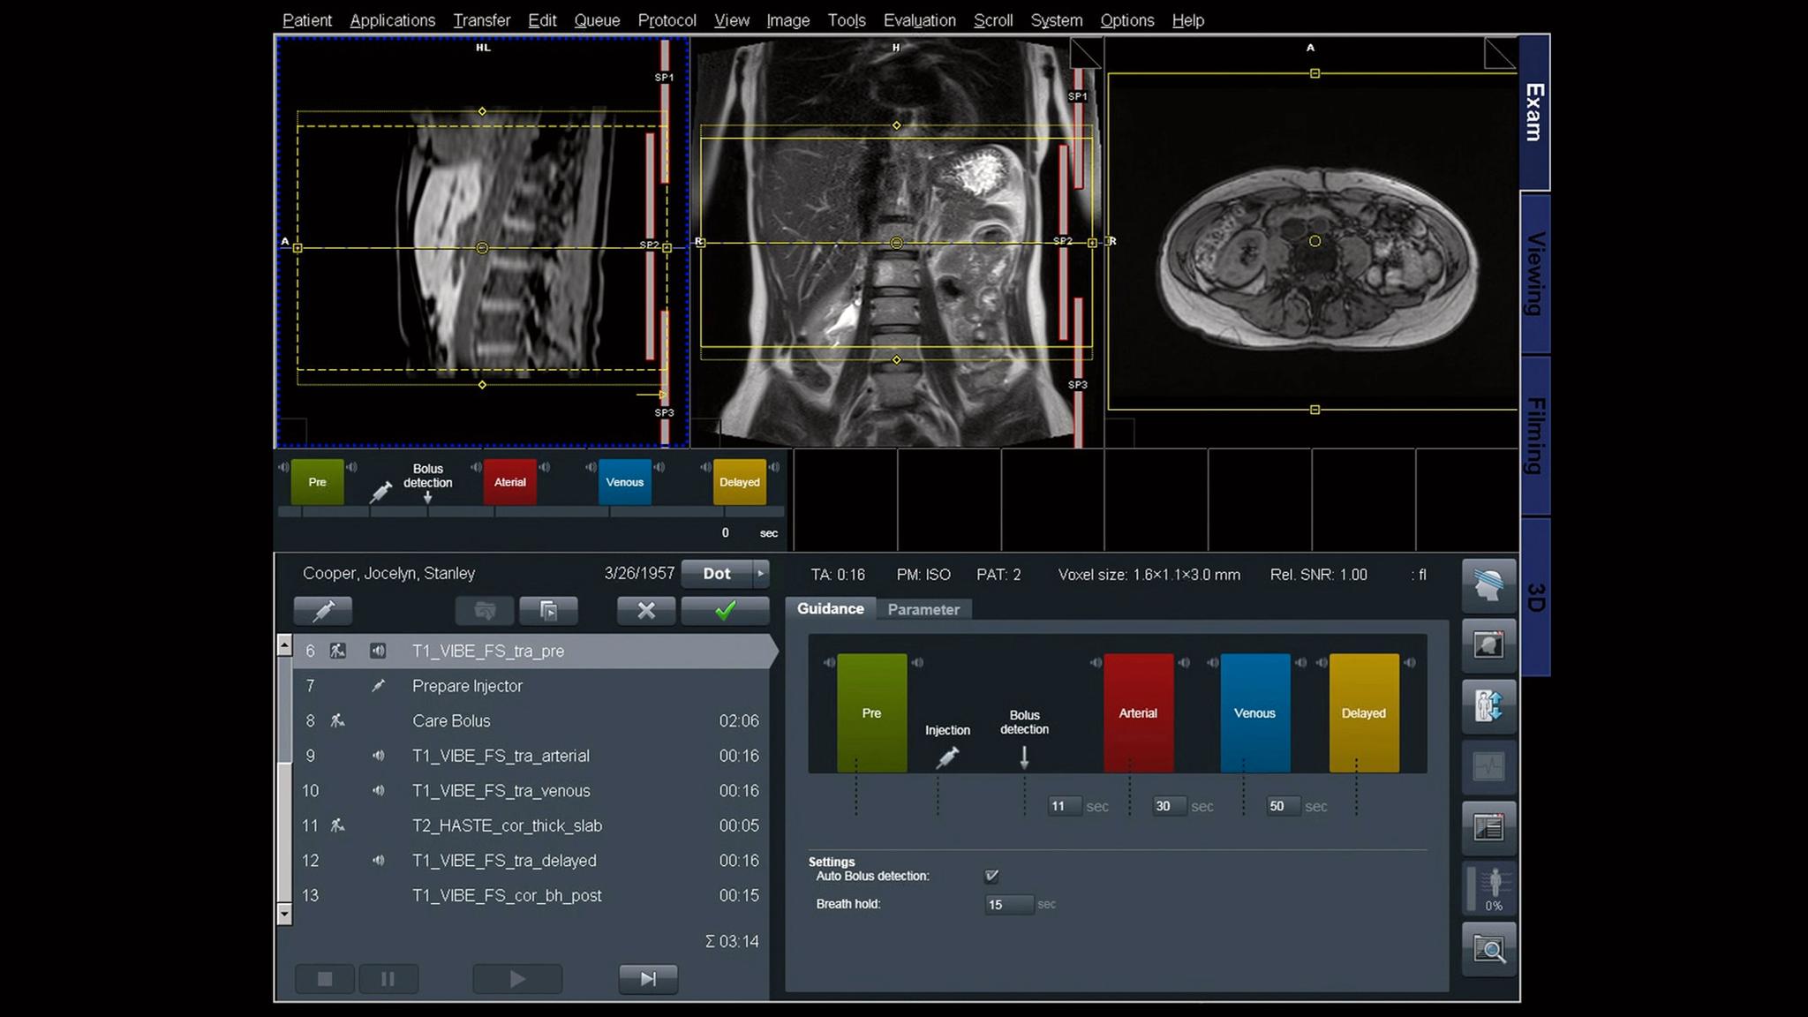
Task: Click the breath-hold figure icon beside Care Bolus
Action: coord(335,720)
